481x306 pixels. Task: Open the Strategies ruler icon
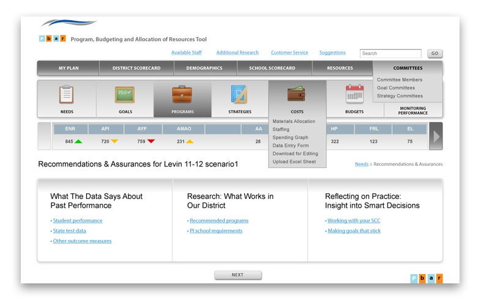pos(239,95)
